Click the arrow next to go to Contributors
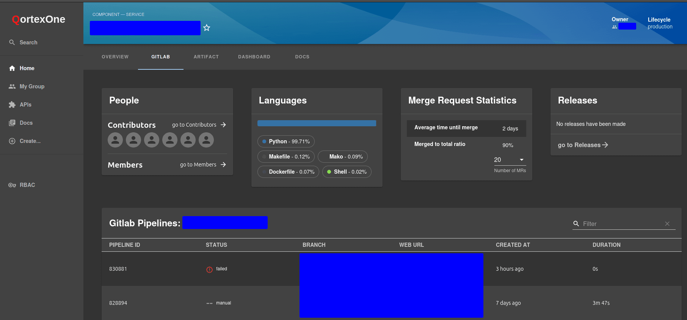 coord(223,125)
